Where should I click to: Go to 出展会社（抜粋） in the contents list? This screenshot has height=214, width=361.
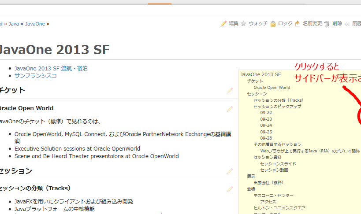(x=268, y=182)
